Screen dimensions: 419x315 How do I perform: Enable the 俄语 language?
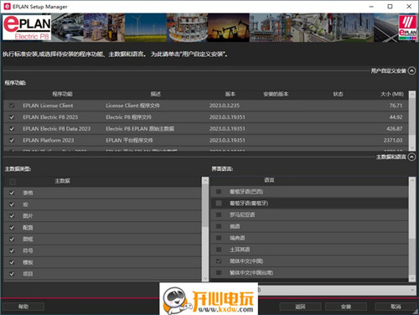click(219, 226)
